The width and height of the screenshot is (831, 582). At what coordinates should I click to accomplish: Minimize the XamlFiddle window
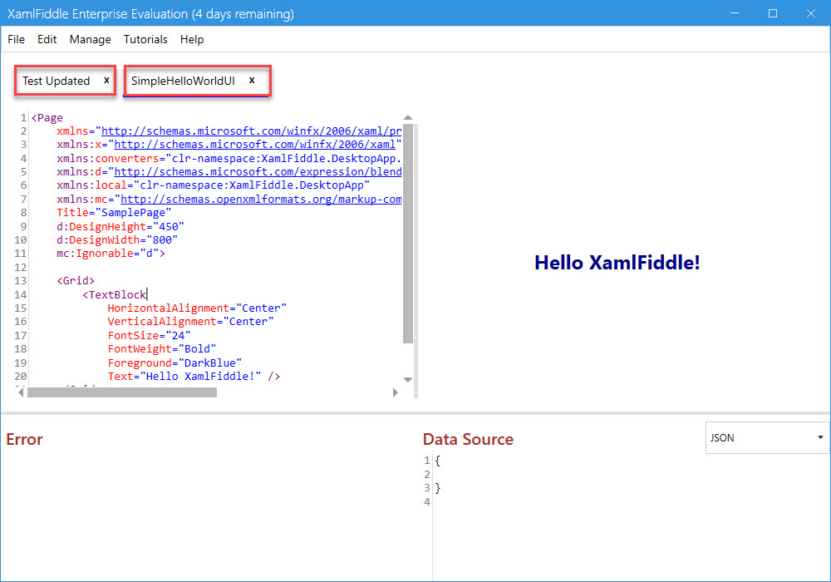(x=734, y=12)
